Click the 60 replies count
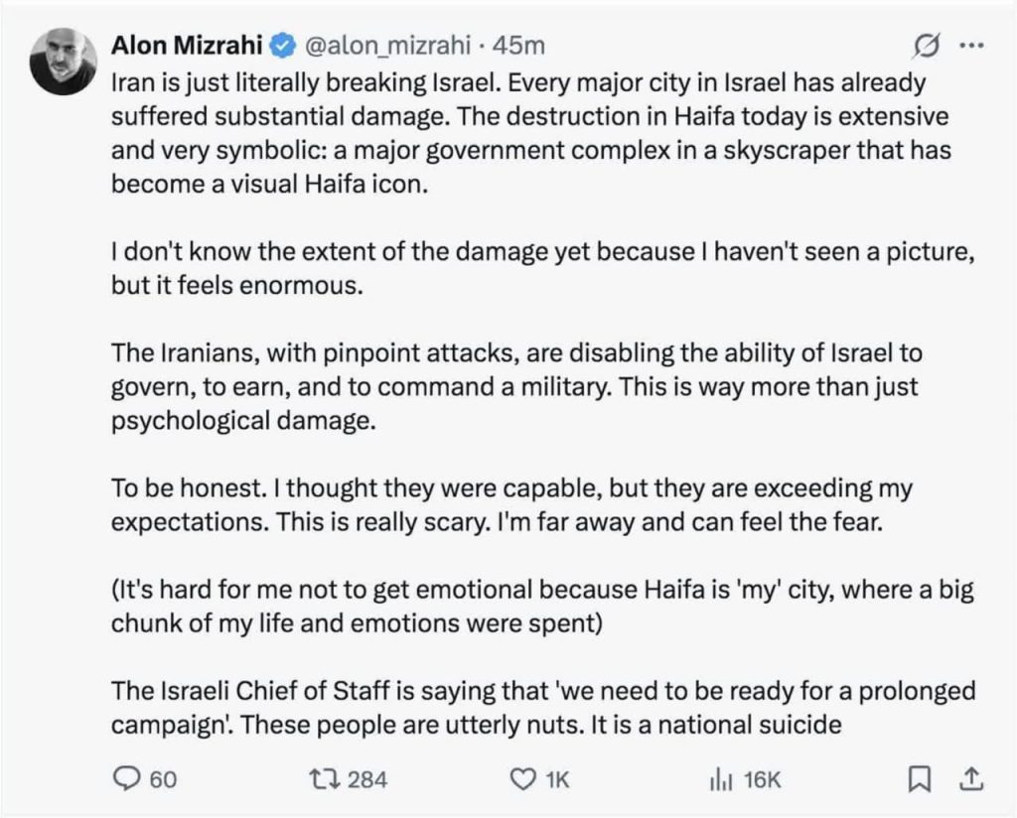Viewport: 1017px width, 818px height. click(162, 779)
